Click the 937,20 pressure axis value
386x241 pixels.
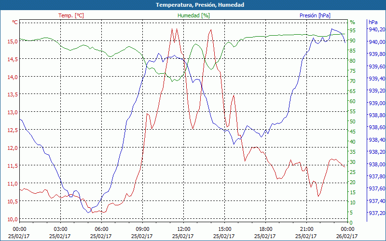[x=376, y=213]
